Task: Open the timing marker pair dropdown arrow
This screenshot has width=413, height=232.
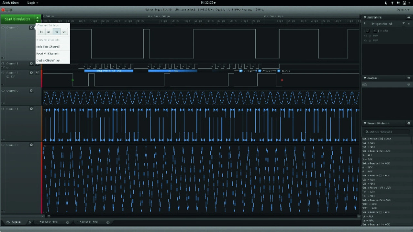Action: 404,24
